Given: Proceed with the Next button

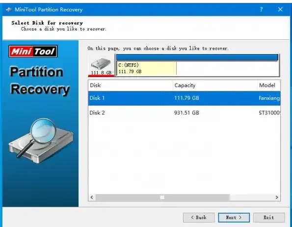Looking at the screenshot, I should tap(234, 218).
